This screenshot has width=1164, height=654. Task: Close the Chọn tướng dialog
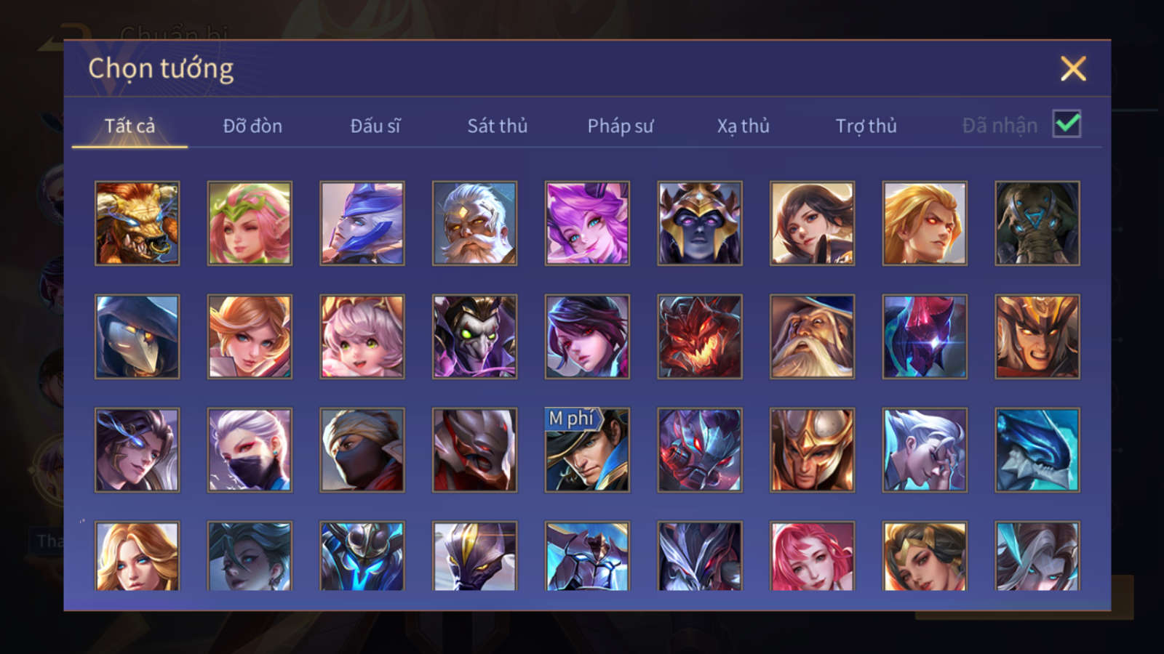coord(1073,69)
